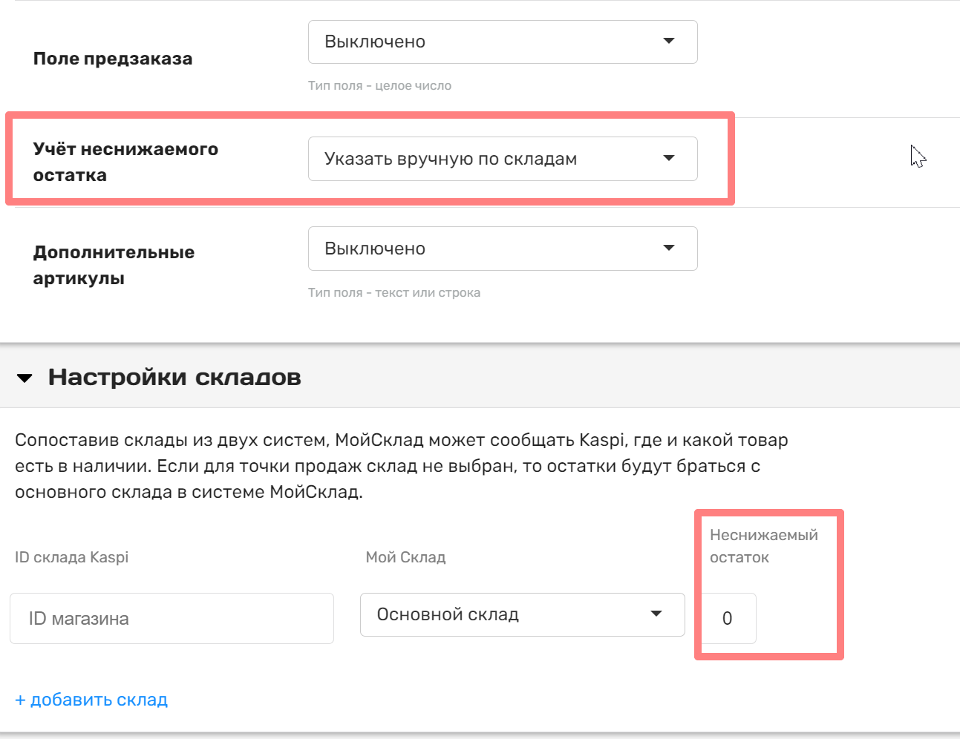This screenshot has width=960, height=739.
Task: Click the Неснижаемый остаток column header
Action: tap(763, 546)
